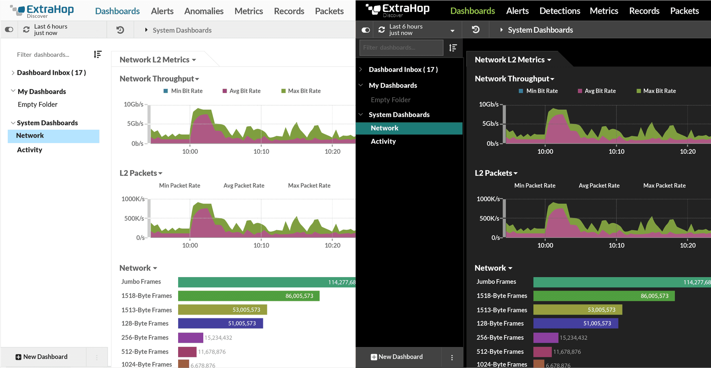Click the Avg Bit Rate swatch in light chart
The image size is (711, 368).
click(224, 91)
